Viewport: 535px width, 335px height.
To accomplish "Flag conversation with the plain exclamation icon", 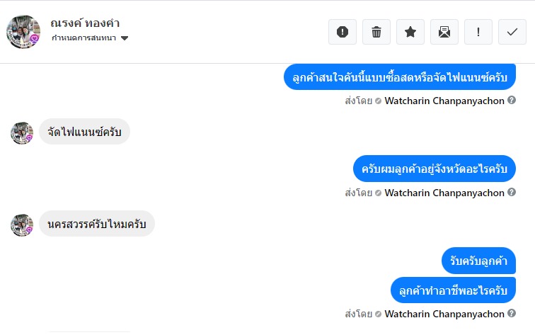I will click(x=478, y=31).
